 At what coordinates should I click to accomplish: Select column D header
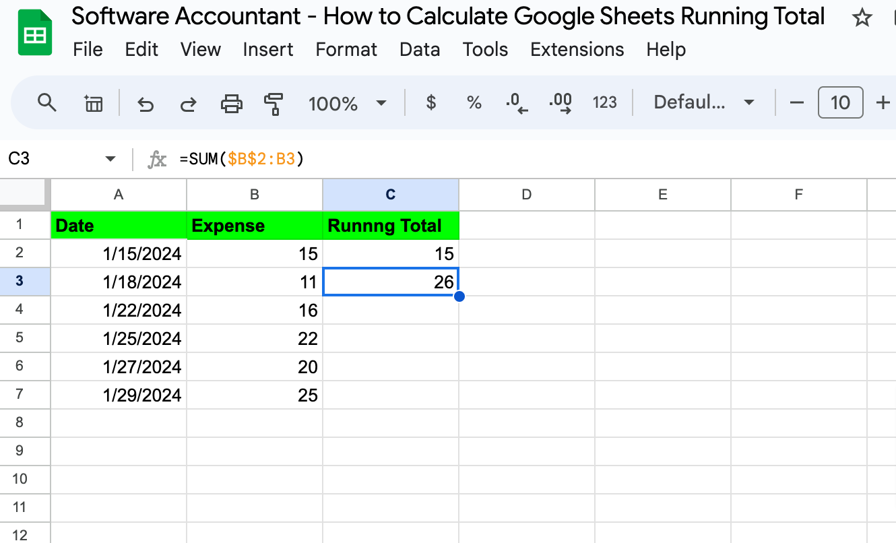coord(527,195)
